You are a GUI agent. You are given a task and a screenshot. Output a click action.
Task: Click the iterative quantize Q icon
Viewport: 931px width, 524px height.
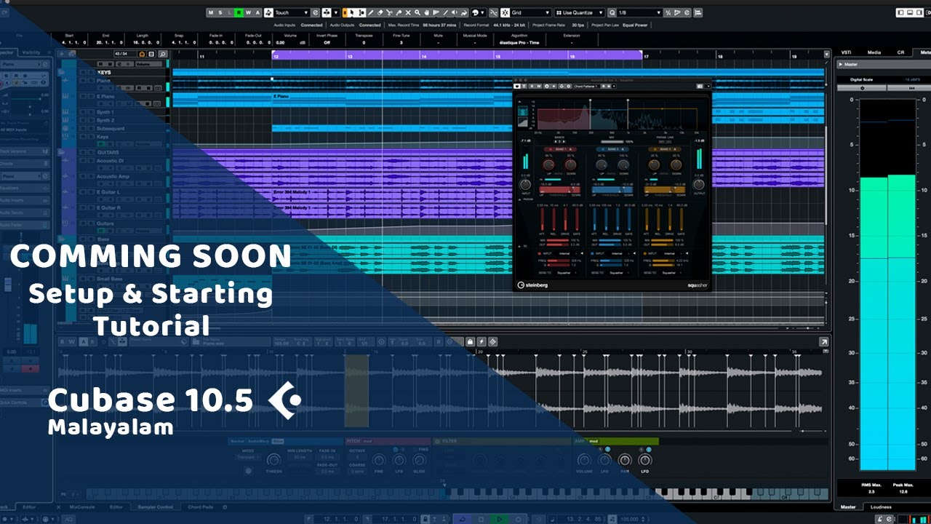pos(612,12)
